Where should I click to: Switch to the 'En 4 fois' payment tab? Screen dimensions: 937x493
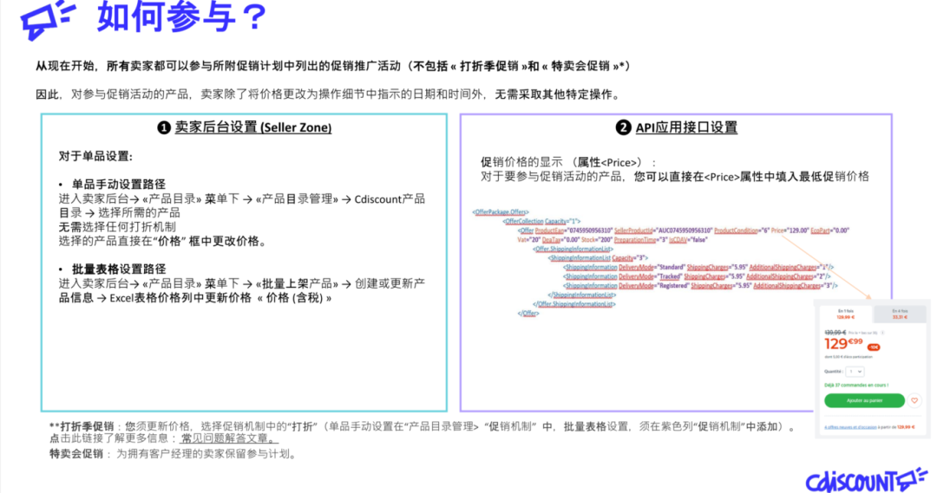pyautogui.click(x=900, y=314)
